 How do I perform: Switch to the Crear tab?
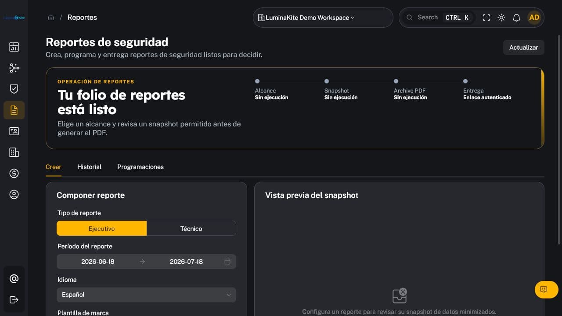[x=54, y=167]
